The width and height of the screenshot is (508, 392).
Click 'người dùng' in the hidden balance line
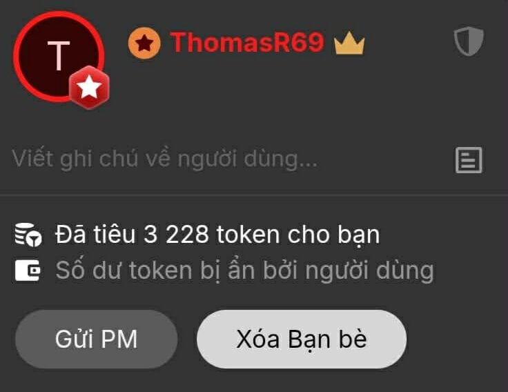click(370, 271)
